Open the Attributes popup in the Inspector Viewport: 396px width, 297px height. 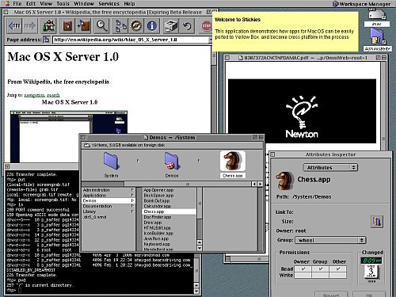tap(330, 167)
